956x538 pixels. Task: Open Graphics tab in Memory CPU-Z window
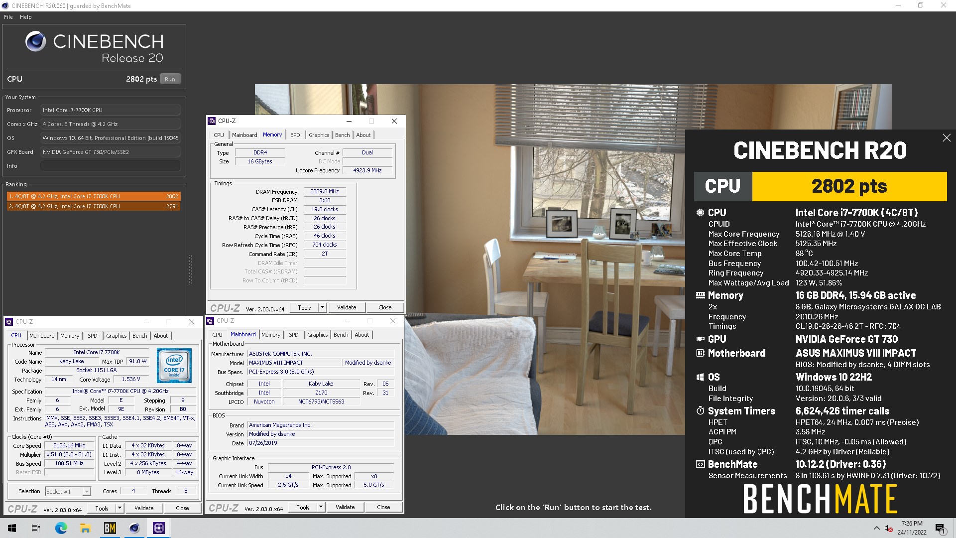(x=319, y=135)
